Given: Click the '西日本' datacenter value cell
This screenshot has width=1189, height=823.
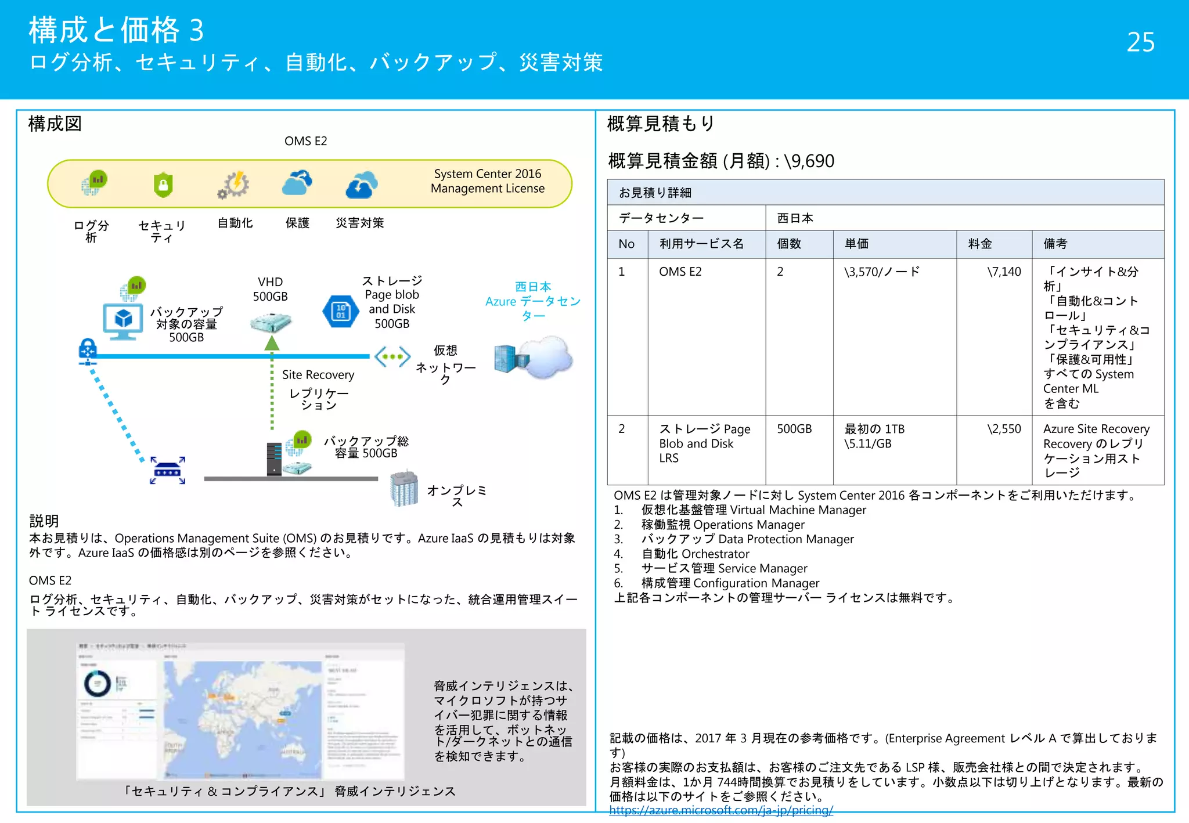Looking at the screenshot, I should pos(964,218).
